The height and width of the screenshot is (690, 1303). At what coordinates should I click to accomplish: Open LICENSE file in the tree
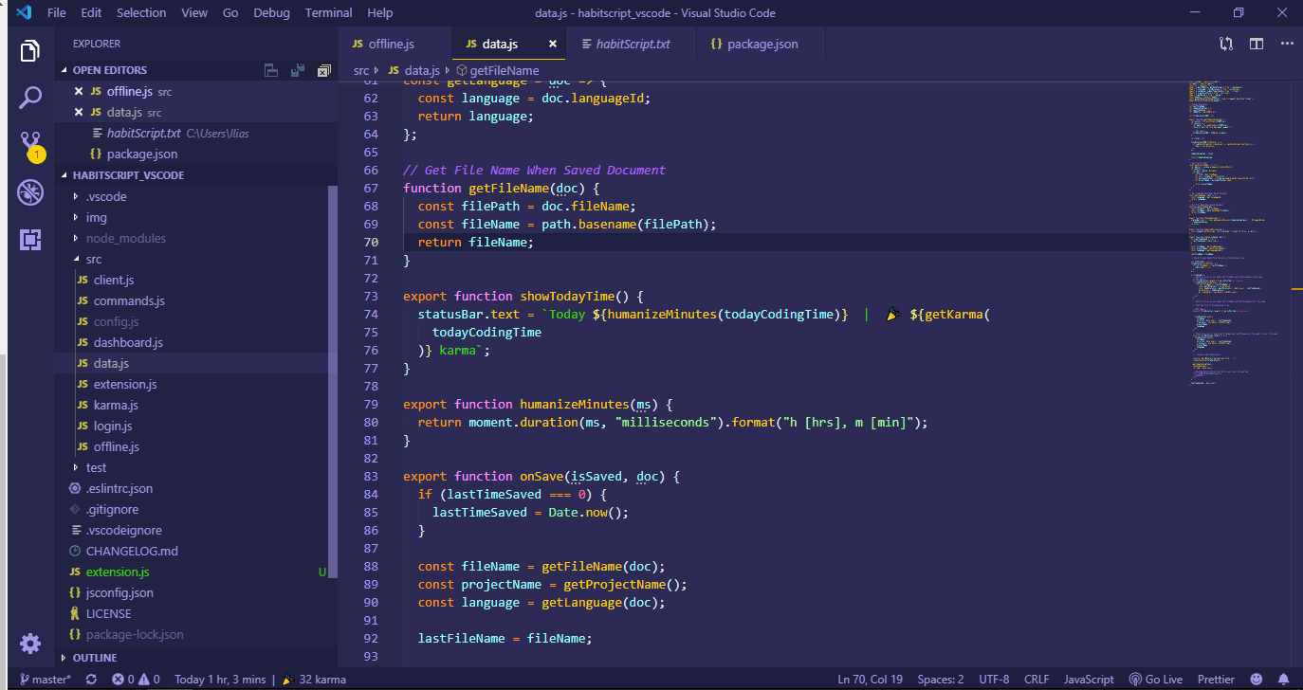click(x=108, y=613)
